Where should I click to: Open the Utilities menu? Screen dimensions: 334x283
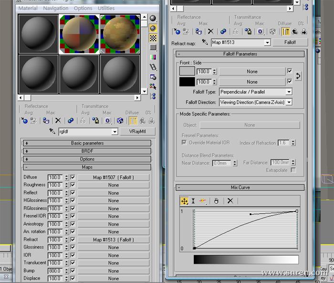tap(106, 8)
